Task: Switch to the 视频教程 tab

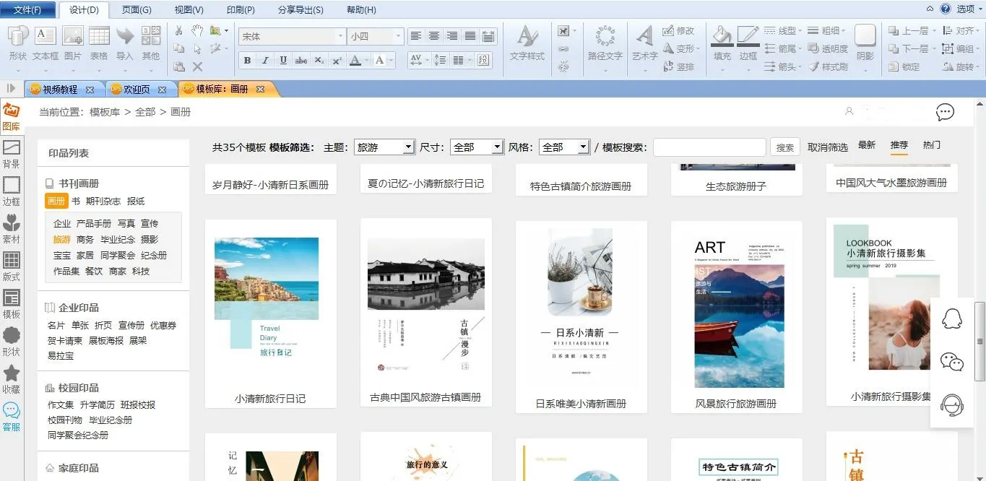Action: point(59,90)
